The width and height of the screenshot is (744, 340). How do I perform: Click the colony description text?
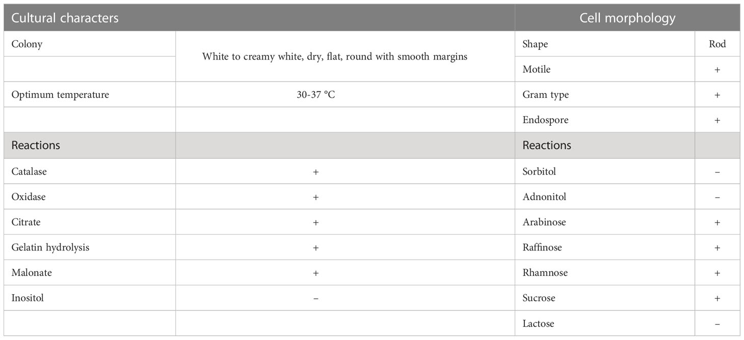pos(335,56)
